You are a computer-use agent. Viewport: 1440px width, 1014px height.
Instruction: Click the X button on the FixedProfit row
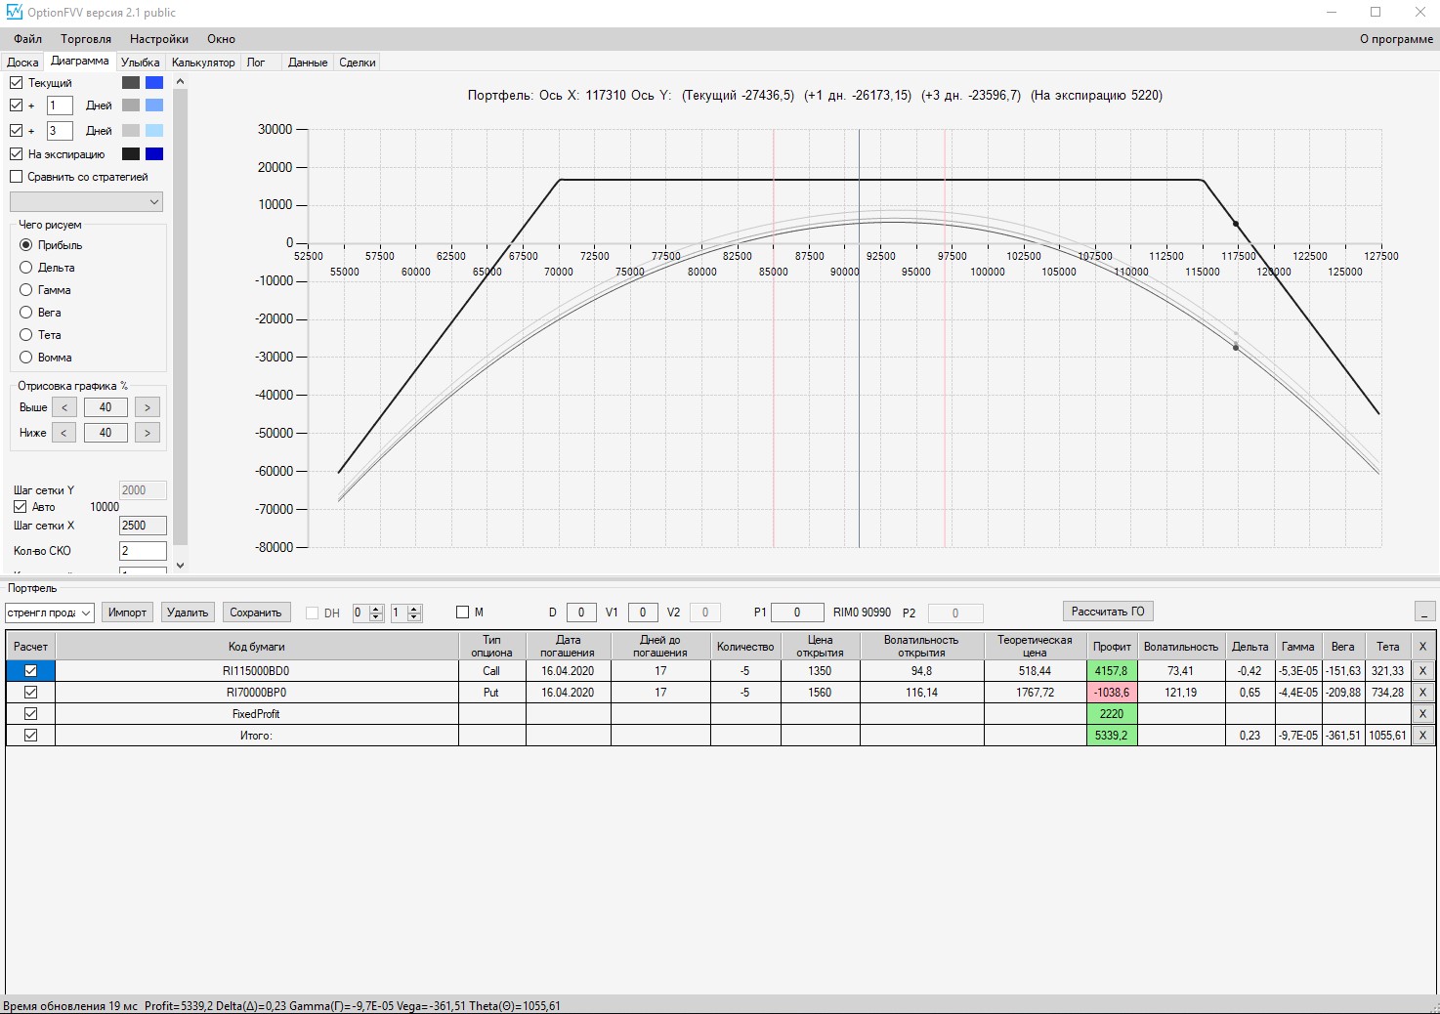(x=1422, y=714)
